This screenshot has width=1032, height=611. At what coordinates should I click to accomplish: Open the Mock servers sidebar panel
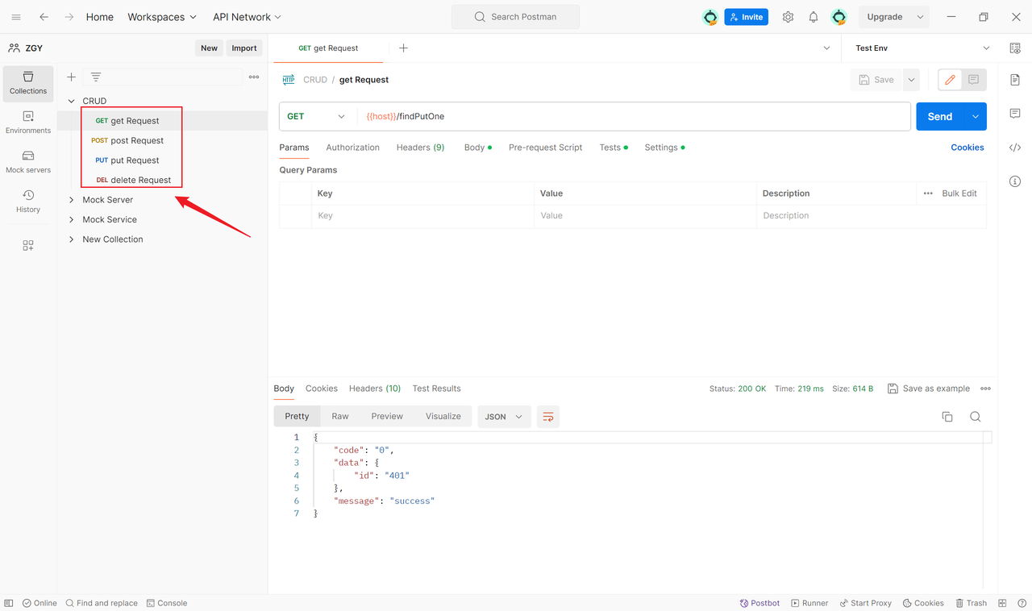28,162
